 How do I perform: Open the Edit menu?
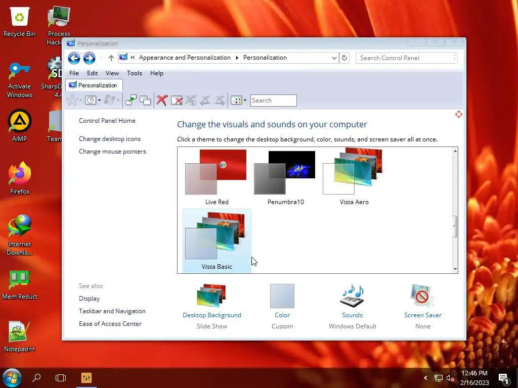coord(92,73)
